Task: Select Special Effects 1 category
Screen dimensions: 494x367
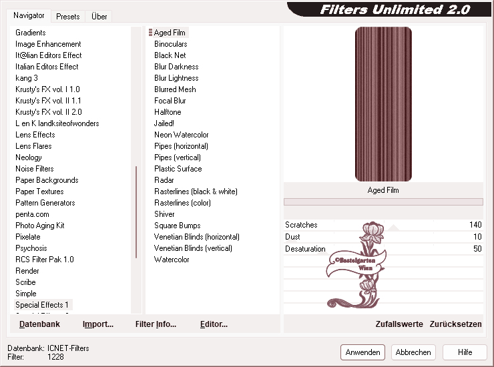Action: (x=42, y=305)
